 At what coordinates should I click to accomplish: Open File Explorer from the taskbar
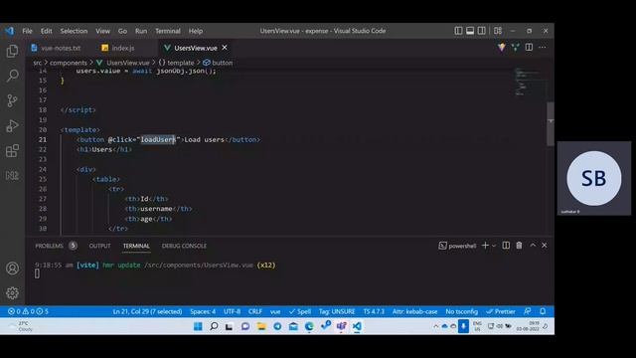click(261, 326)
